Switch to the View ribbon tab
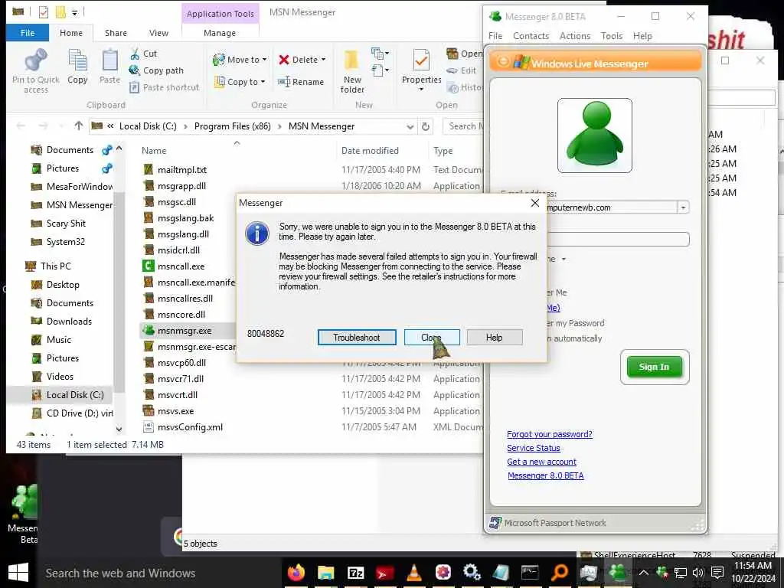Screen dimensions: 784x588 [158, 33]
